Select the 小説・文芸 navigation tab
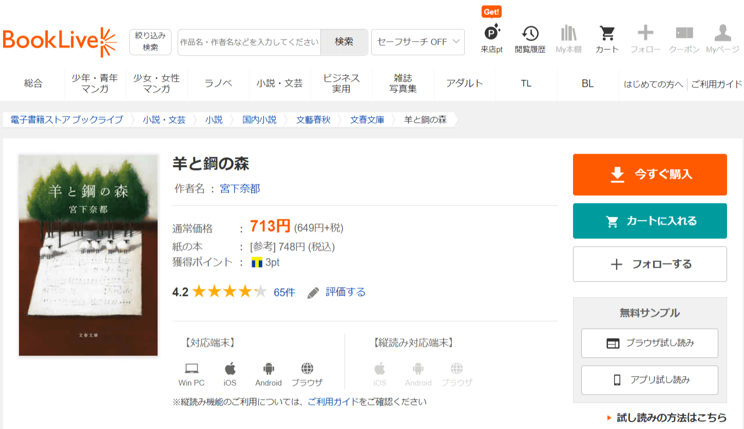Image resolution: width=744 pixels, height=429 pixels. tap(280, 83)
